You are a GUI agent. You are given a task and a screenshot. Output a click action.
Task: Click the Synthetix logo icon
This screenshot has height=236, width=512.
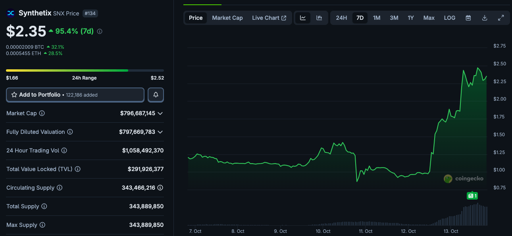click(x=11, y=13)
